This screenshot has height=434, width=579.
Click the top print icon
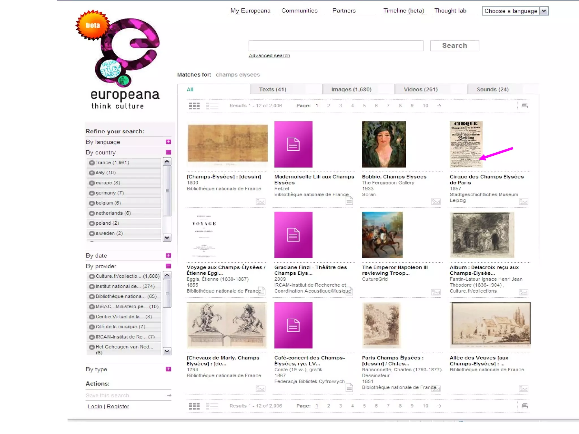524,106
